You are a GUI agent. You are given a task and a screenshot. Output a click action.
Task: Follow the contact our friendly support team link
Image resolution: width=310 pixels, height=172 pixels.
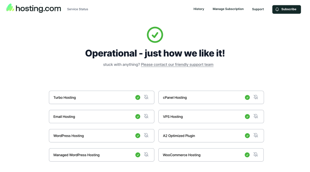click(177, 64)
